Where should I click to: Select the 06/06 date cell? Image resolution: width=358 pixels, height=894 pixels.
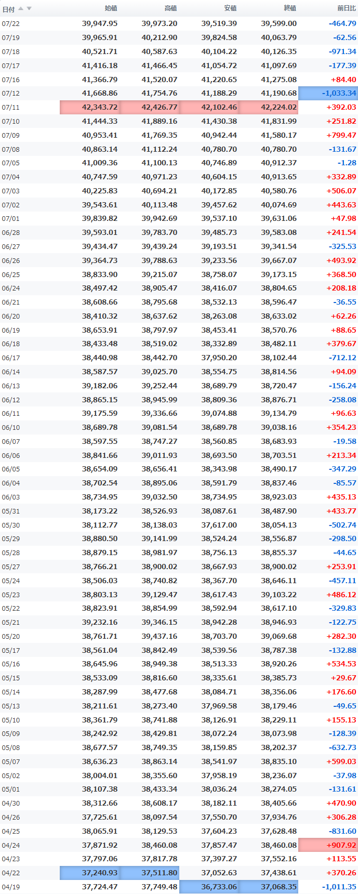pyautogui.click(x=11, y=456)
